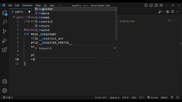Open the View menu
Screen dimensions: 182x102
coord(38,5)
